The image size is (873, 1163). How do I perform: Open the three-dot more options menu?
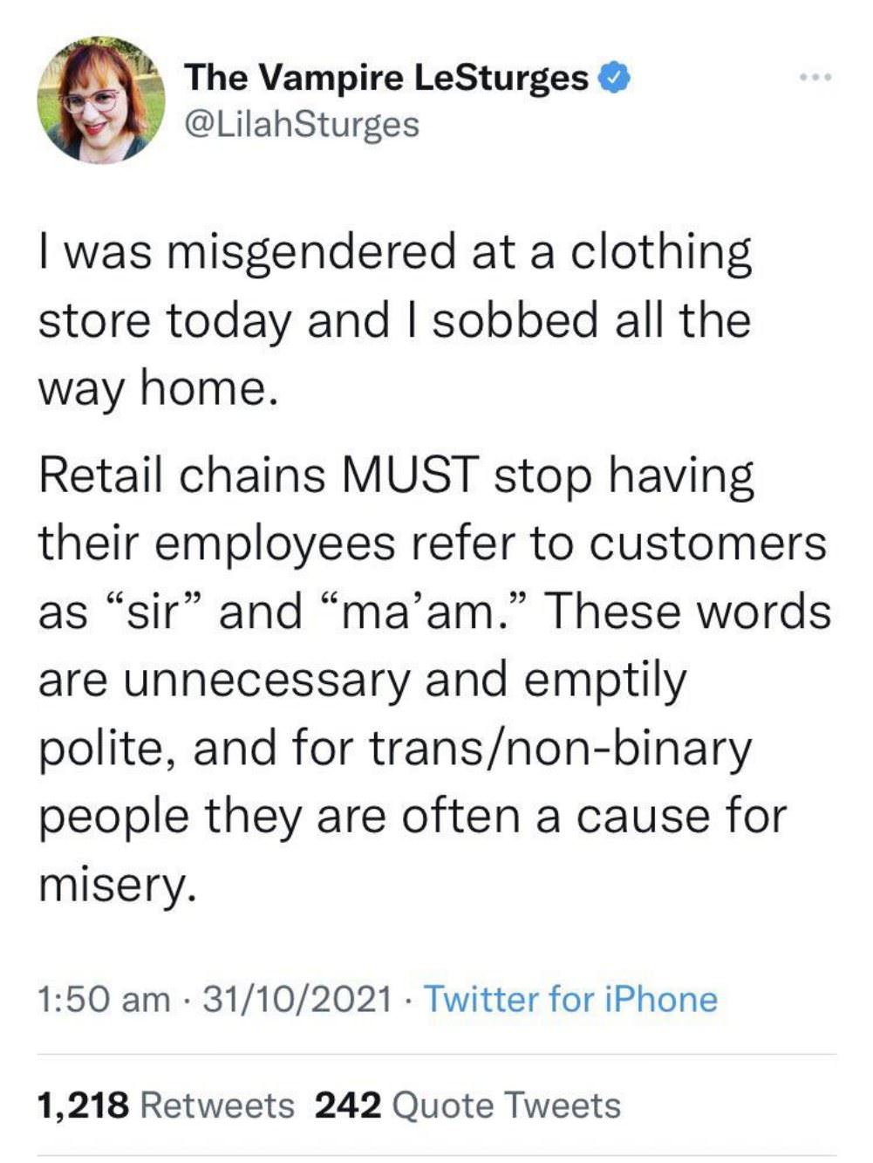(x=816, y=78)
